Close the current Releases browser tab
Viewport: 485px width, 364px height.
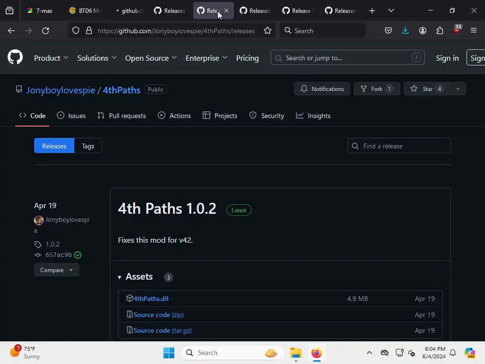coord(226,11)
